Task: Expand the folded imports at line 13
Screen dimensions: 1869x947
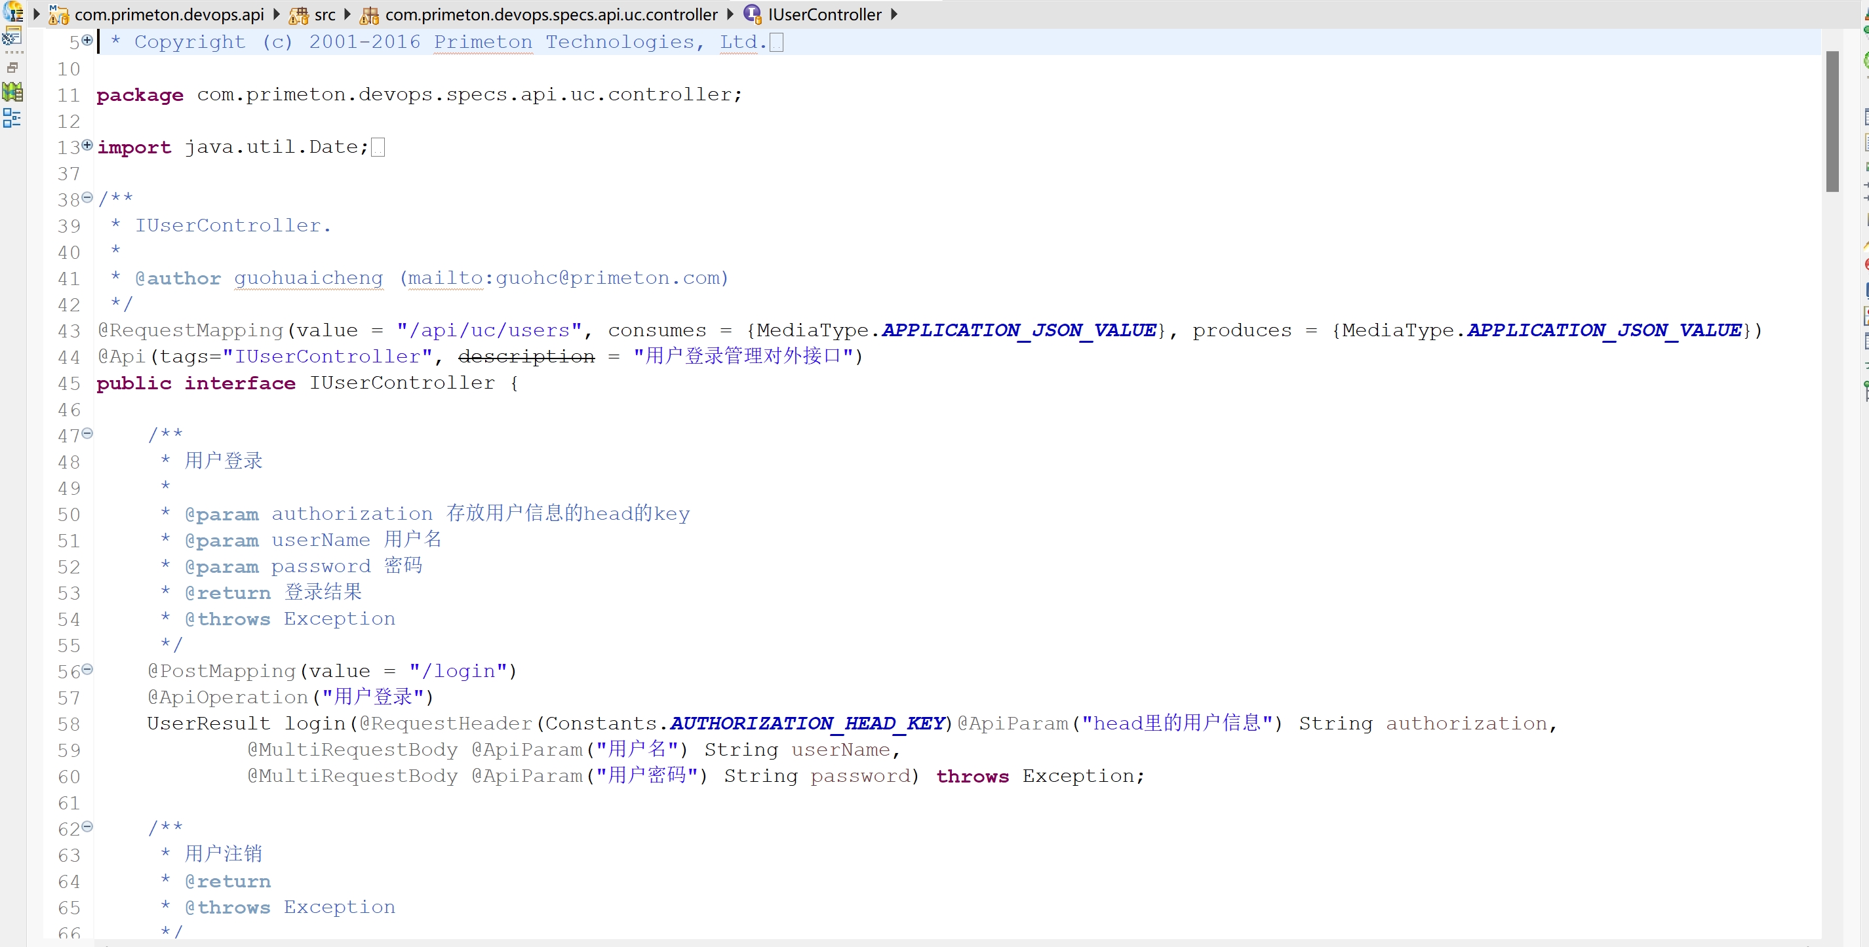Action: (x=87, y=145)
